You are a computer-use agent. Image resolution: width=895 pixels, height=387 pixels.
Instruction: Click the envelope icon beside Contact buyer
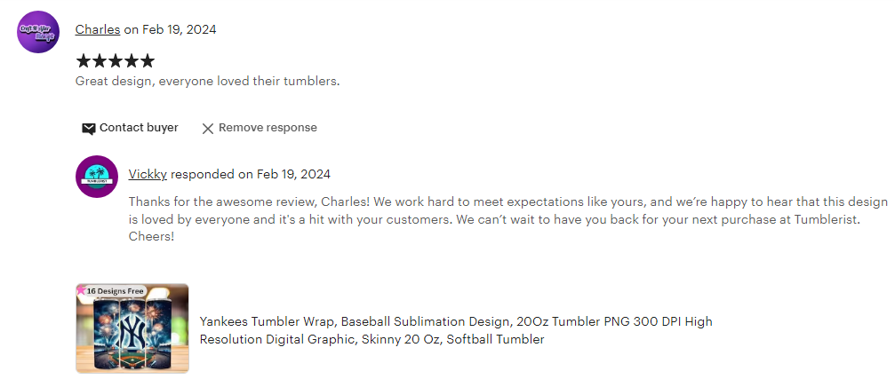tap(89, 128)
